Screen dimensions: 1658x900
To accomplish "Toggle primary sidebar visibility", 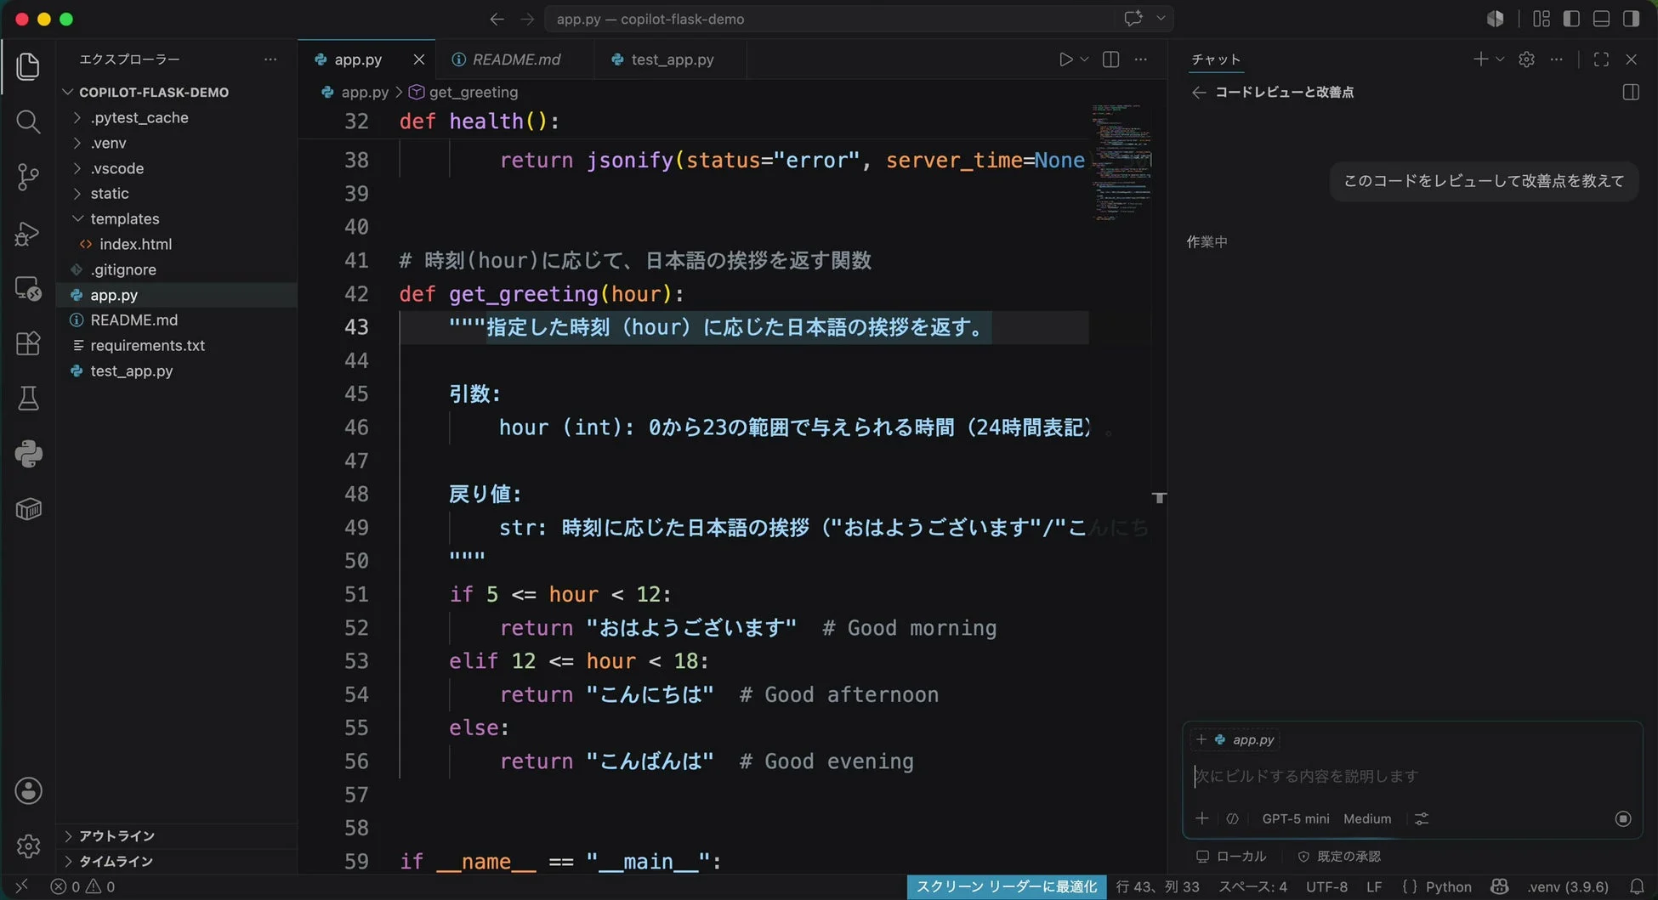I will (1571, 19).
